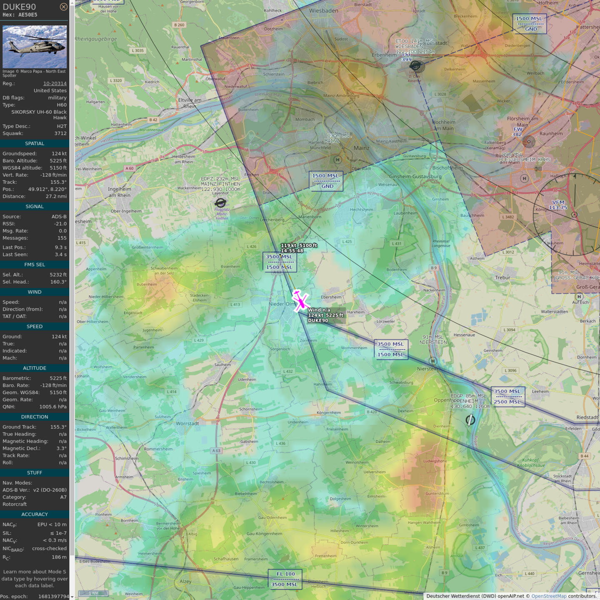Click the 1 NM map scale bar
Image resolution: width=600 pixels, height=600 pixels.
tap(94, 593)
